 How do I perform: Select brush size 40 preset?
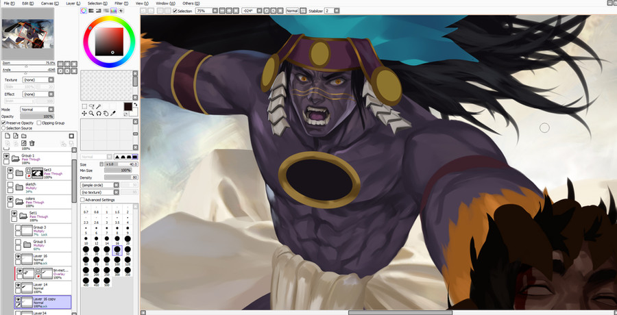(x=117, y=251)
